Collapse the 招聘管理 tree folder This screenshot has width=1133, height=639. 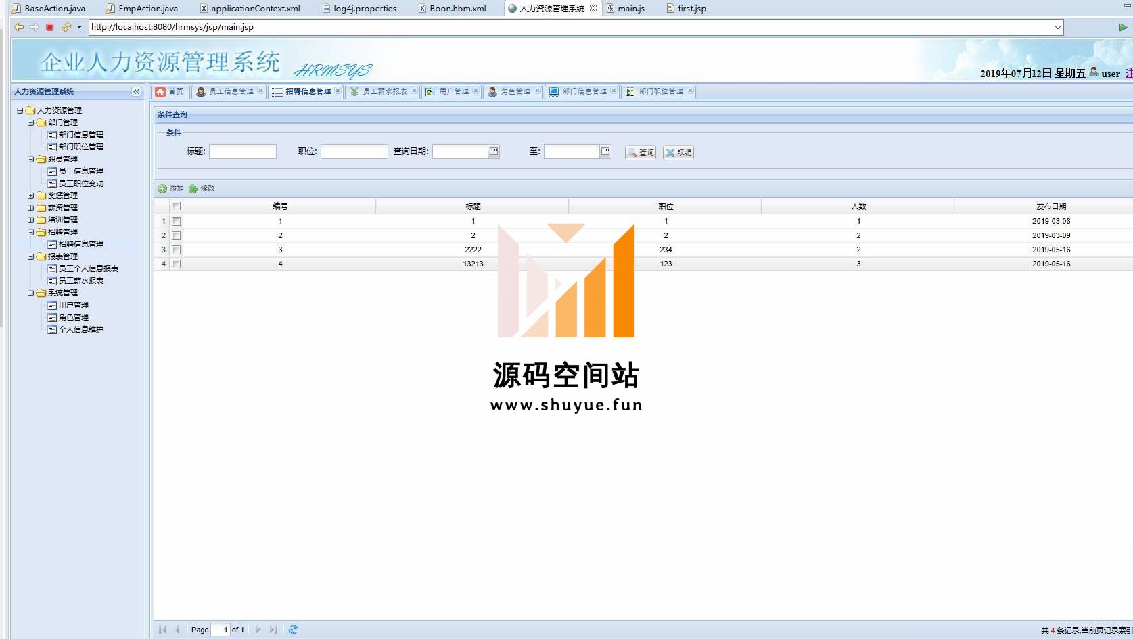pos(31,232)
